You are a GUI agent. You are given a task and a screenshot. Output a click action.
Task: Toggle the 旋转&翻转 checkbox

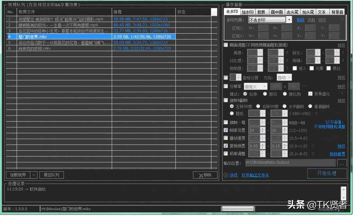[226, 100]
